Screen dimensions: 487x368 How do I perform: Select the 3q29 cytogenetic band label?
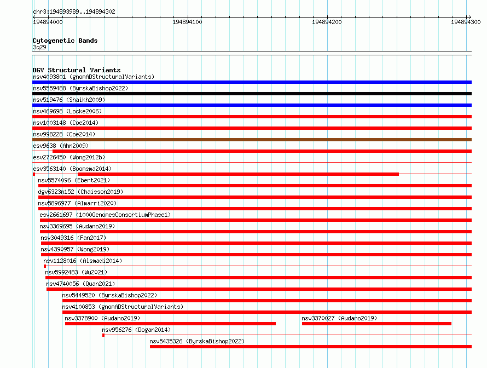click(39, 47)
